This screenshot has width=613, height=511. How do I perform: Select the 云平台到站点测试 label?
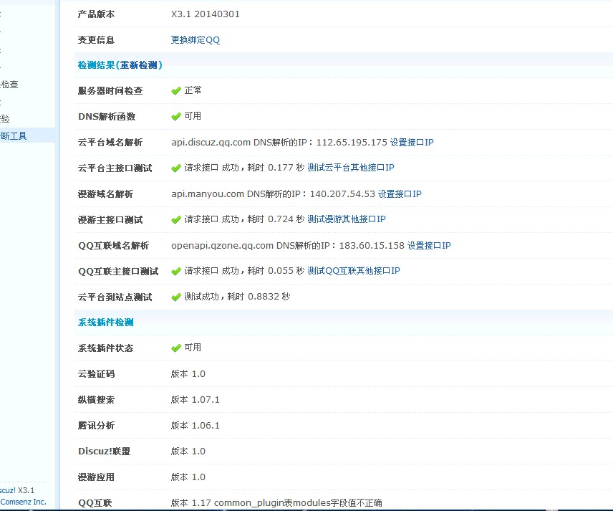click(x=115, y=297)
